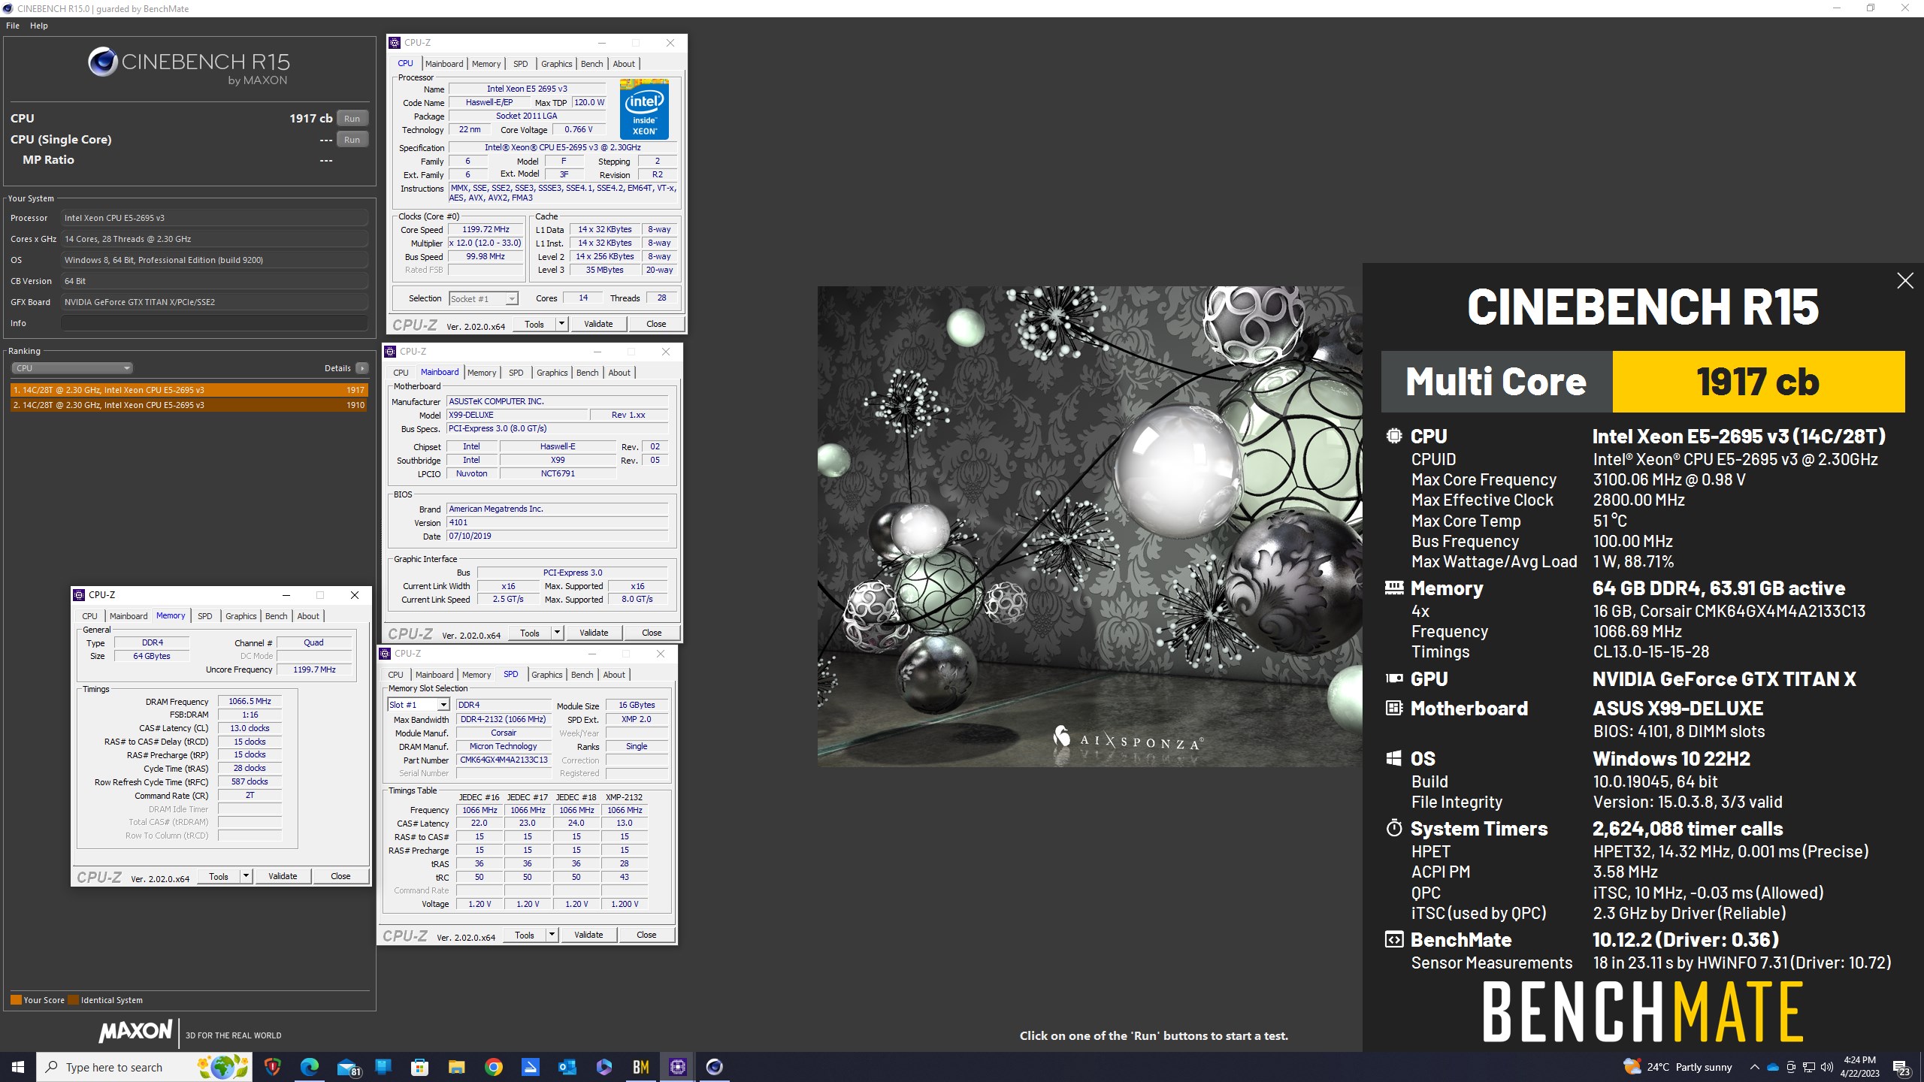1924x1082 pixels.
Task: Open the notification center with 23 alerts
Action: click(x=1901, y=1068)
